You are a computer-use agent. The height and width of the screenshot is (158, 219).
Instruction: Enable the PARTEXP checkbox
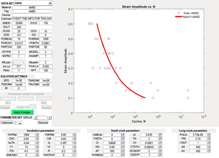(x=74, y=155)
